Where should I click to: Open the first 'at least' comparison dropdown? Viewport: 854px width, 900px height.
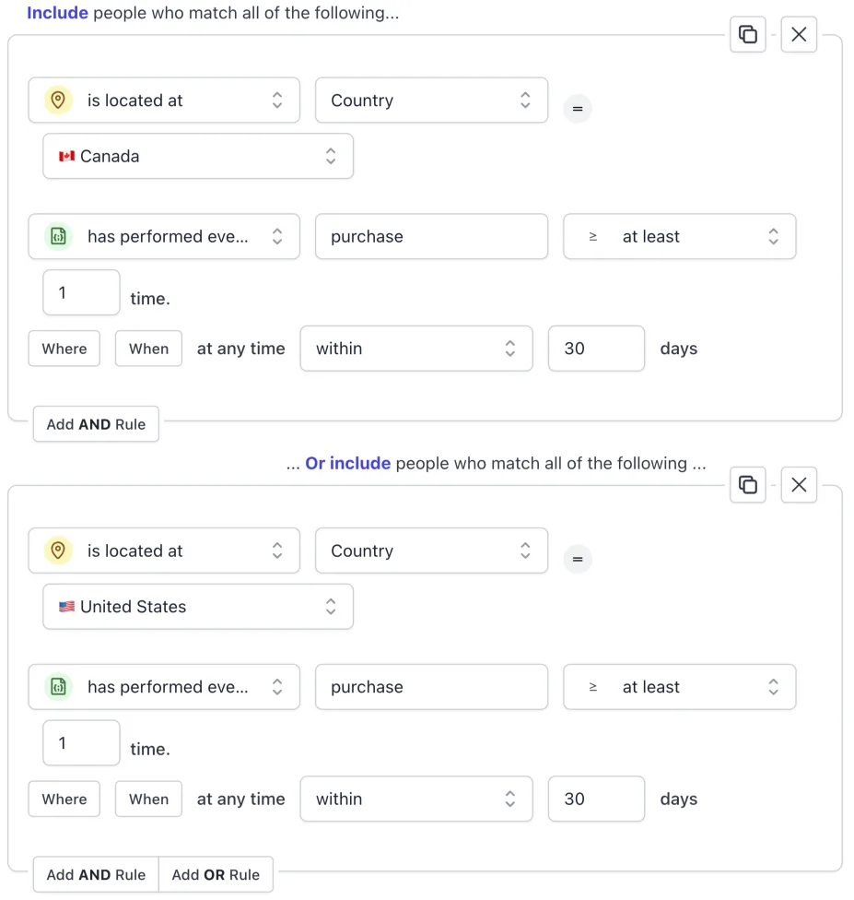pos(680,236)
